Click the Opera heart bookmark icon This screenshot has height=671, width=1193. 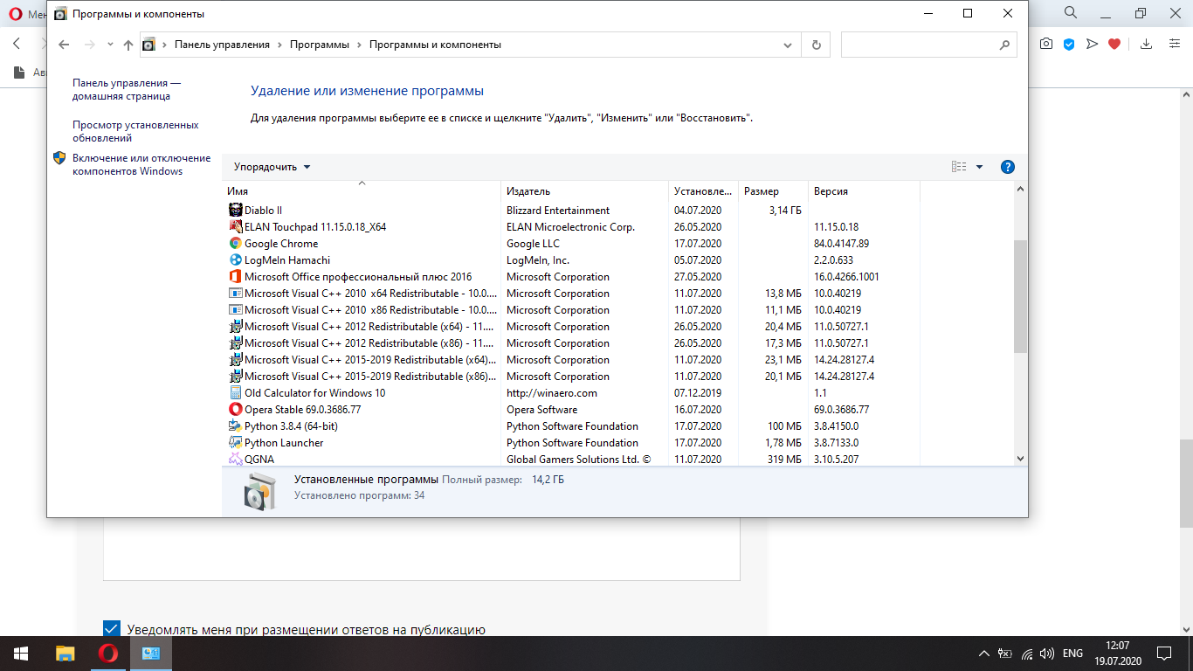(1114, 44)
